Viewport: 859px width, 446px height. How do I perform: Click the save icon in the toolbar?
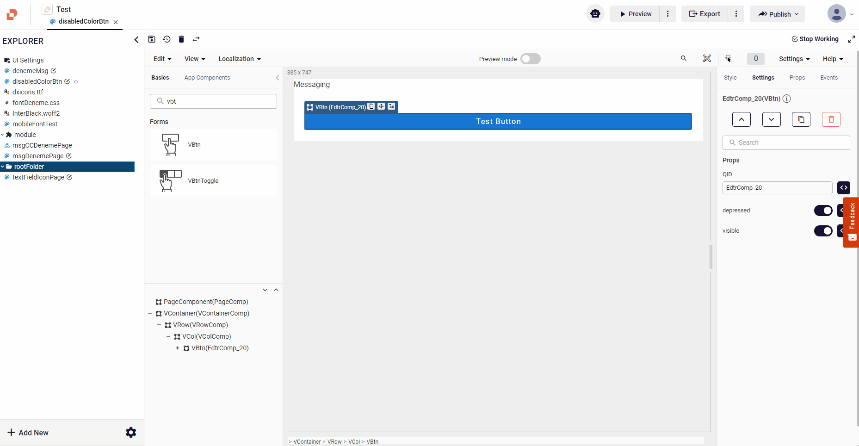[152, 39]
